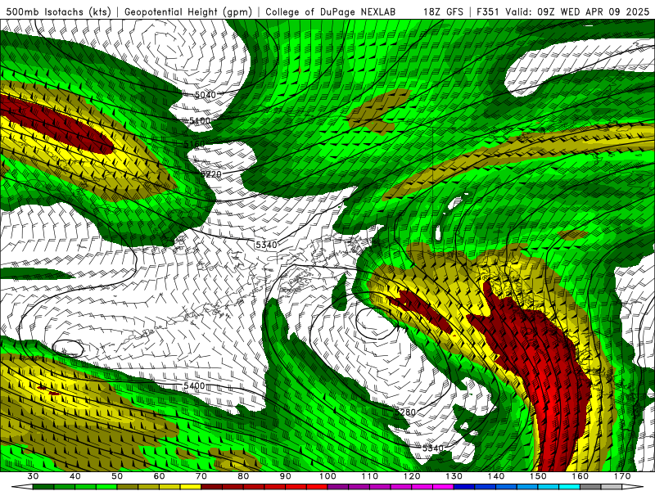655x491 pixels.
Task: Select the 5220 height contour label
Action: (211, 173)
